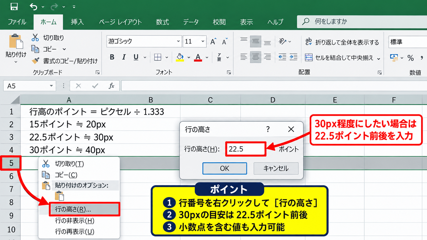Screen dimensions: 427x240
Task: Click the 行の高さ input field showing 22.5
Action: point(246,149)
